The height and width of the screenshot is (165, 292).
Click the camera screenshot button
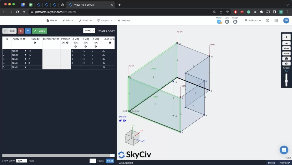286,59
